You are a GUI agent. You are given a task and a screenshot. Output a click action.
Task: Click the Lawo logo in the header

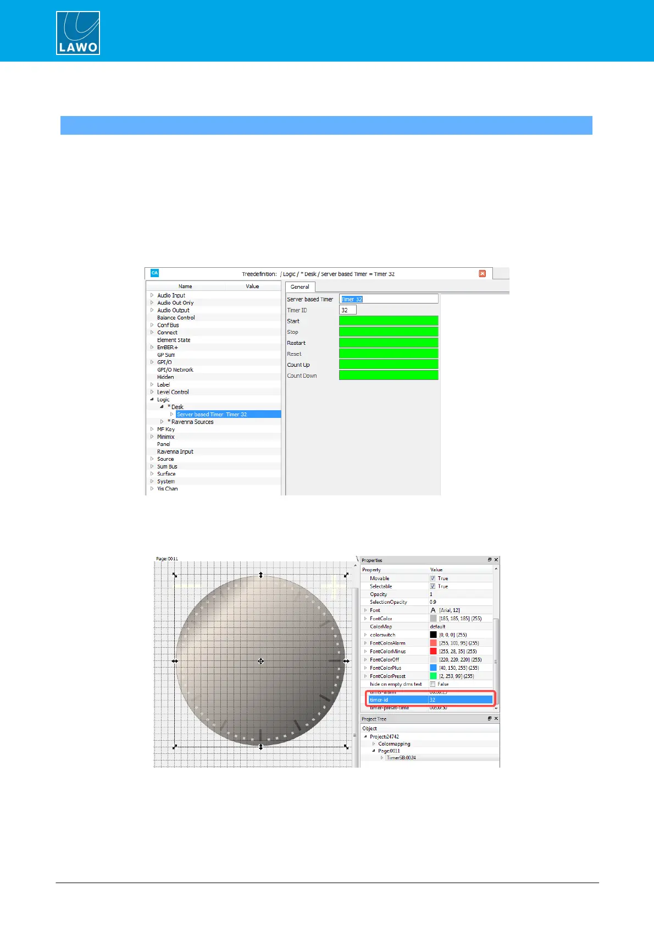pos(78,33)
